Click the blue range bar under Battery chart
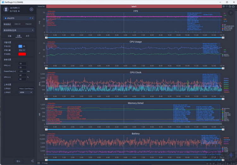The height and width of the screenshot is (165, 237). (x=135, y=160)
